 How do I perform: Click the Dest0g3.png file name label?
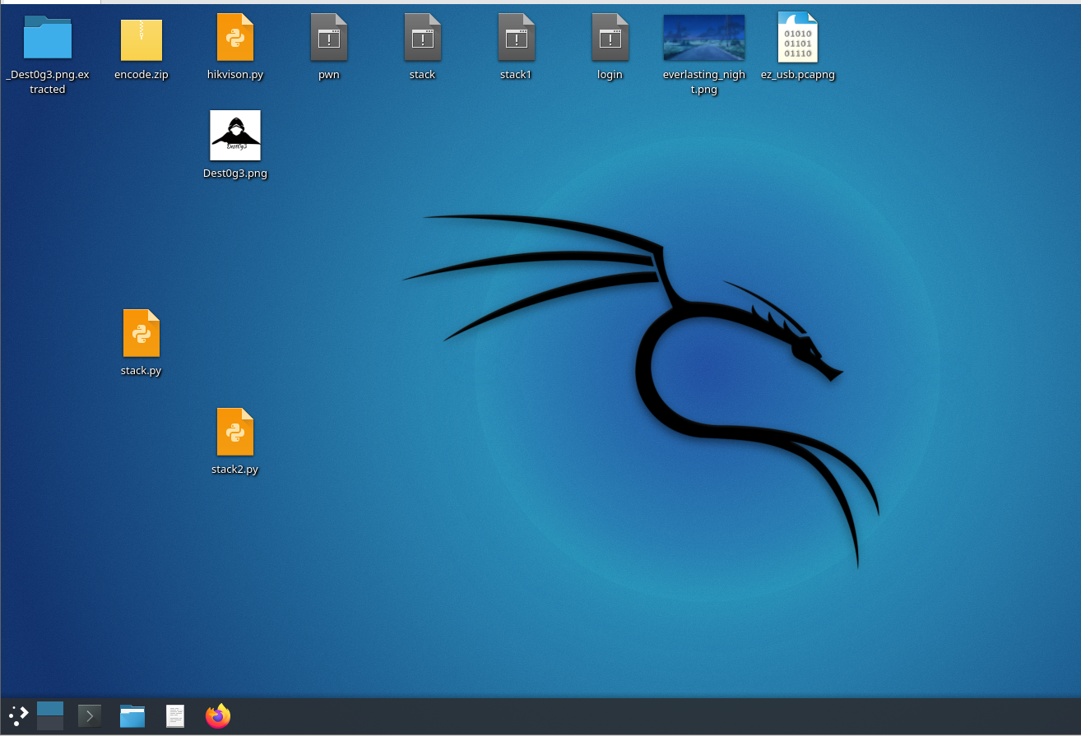pyautogui.click(x=235, y=174)
